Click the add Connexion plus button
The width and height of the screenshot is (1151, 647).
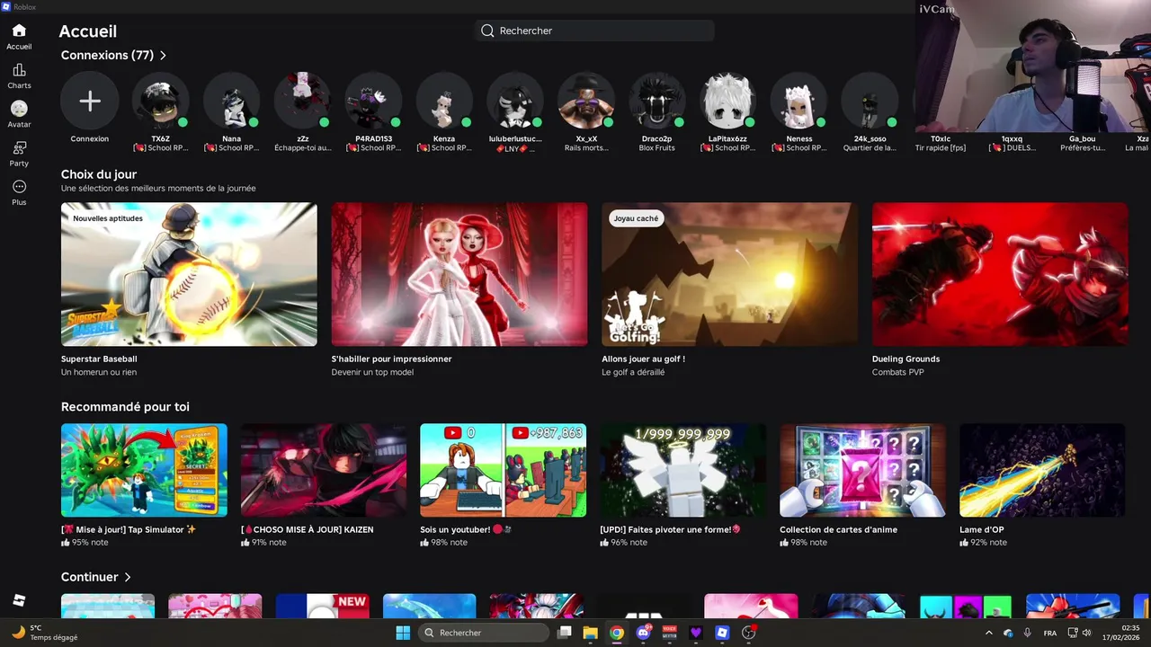[90, 101]
